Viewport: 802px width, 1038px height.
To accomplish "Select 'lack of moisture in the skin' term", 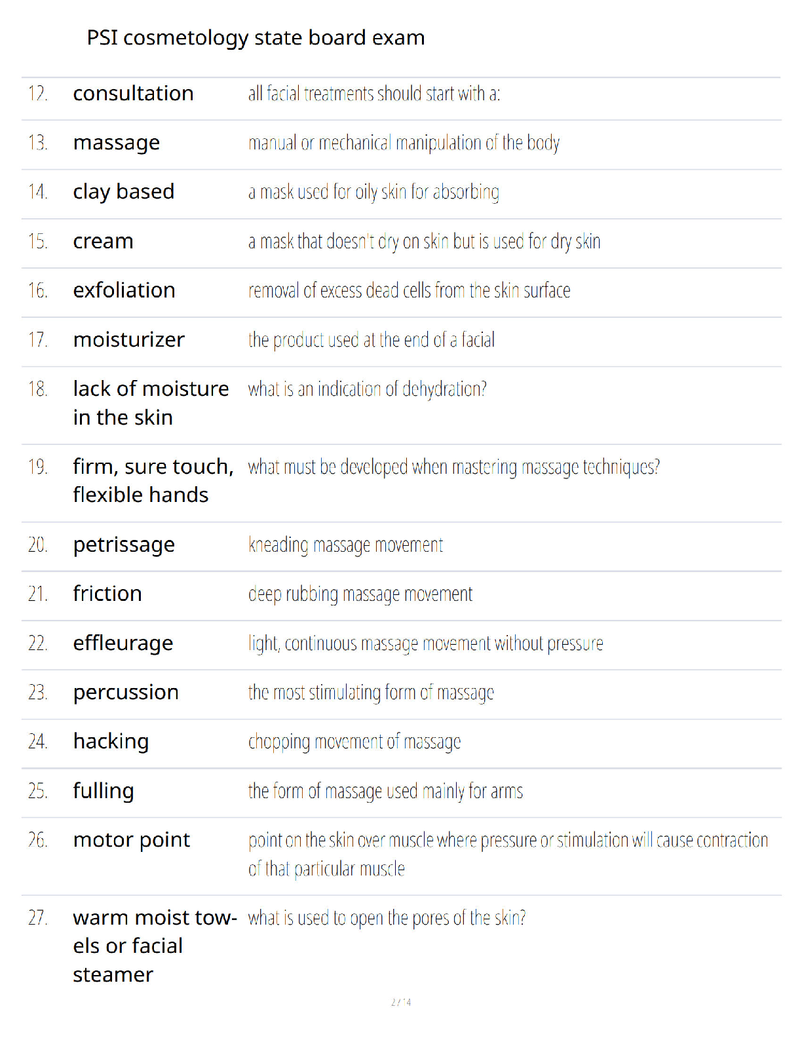I will pyautogui.click(x=151, y=403).
